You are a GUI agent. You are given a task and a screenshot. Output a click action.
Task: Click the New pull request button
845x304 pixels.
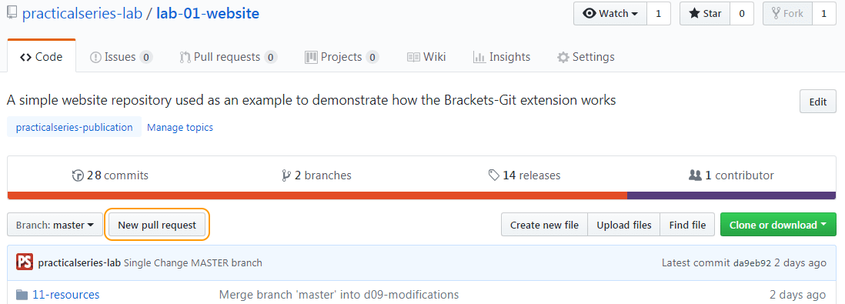(157, 225)
